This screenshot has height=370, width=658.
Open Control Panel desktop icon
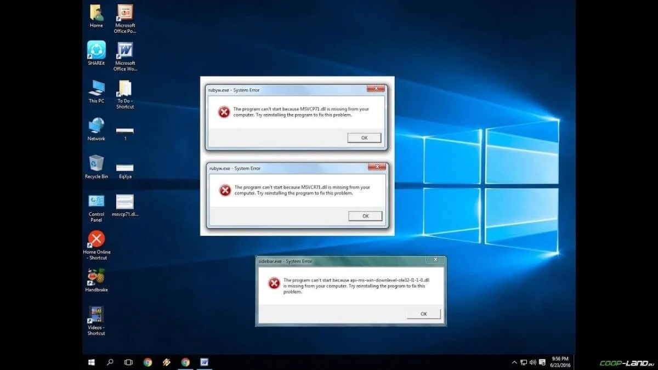[97, 201]
